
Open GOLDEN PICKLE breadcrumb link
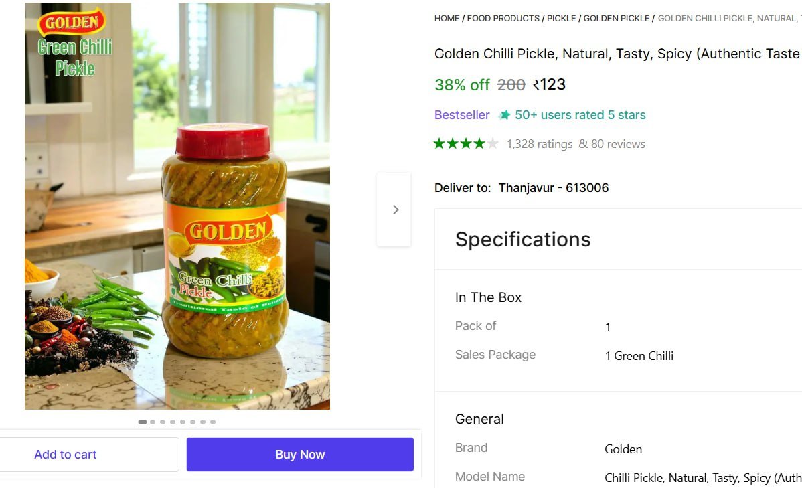coord(616,19)
